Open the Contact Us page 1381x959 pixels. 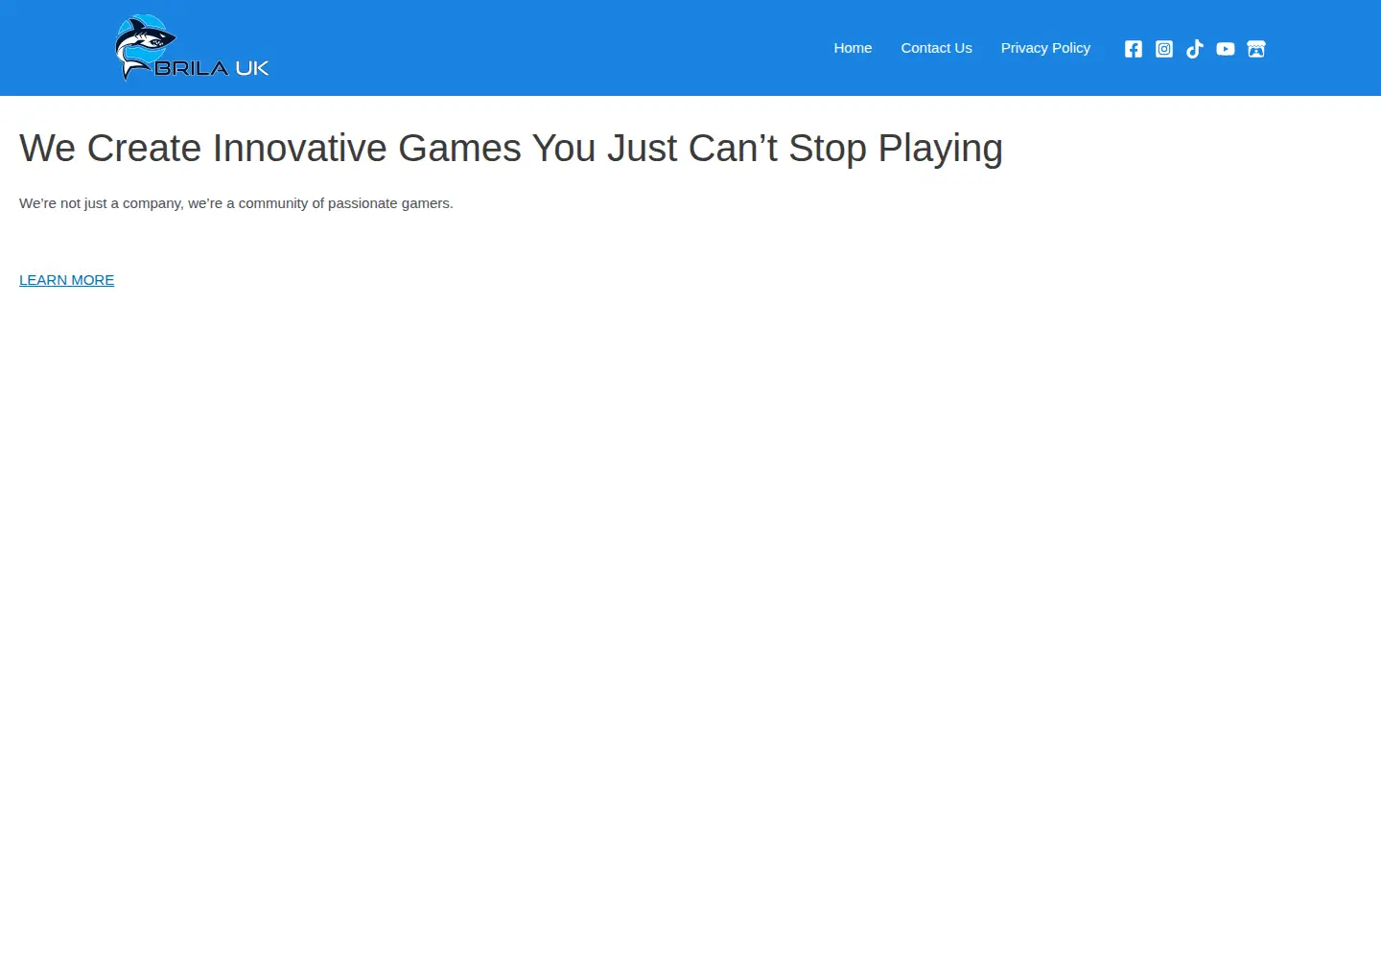[936, 48]
